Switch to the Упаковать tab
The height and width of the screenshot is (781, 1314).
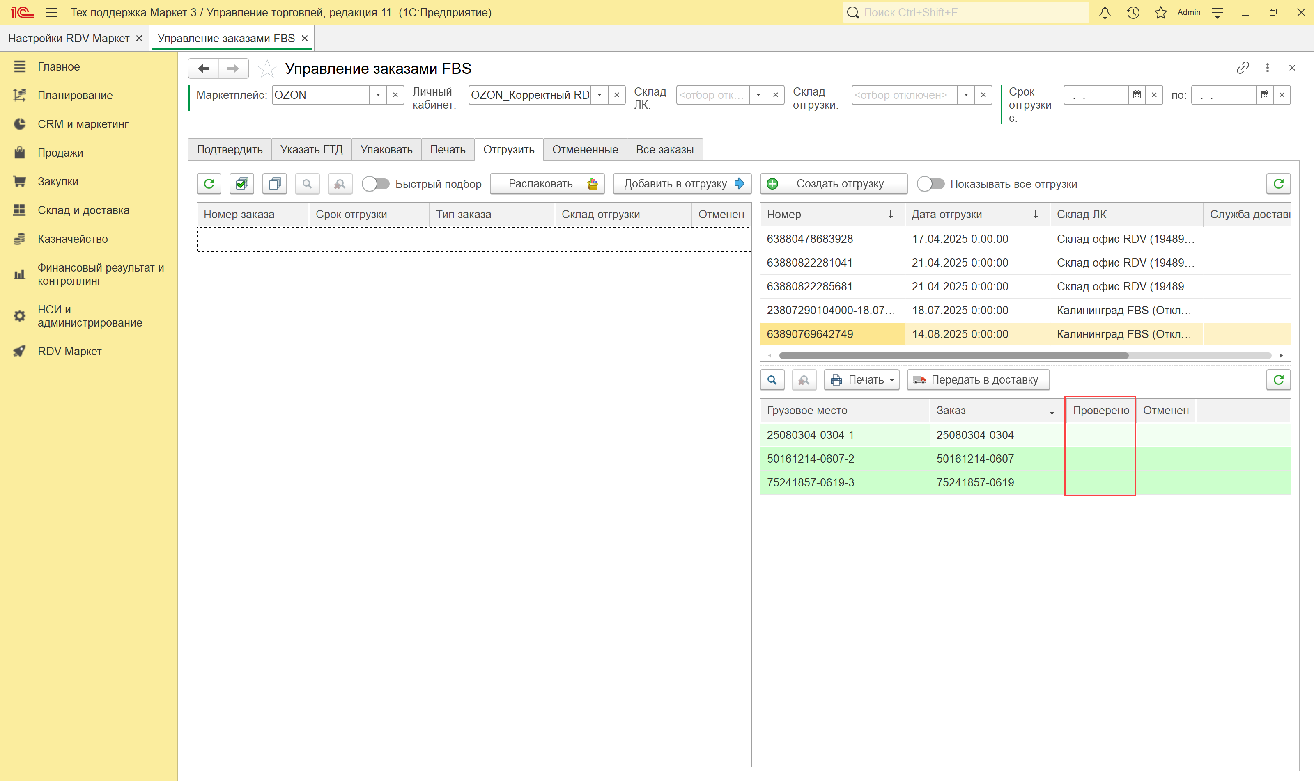click(386, 149)
